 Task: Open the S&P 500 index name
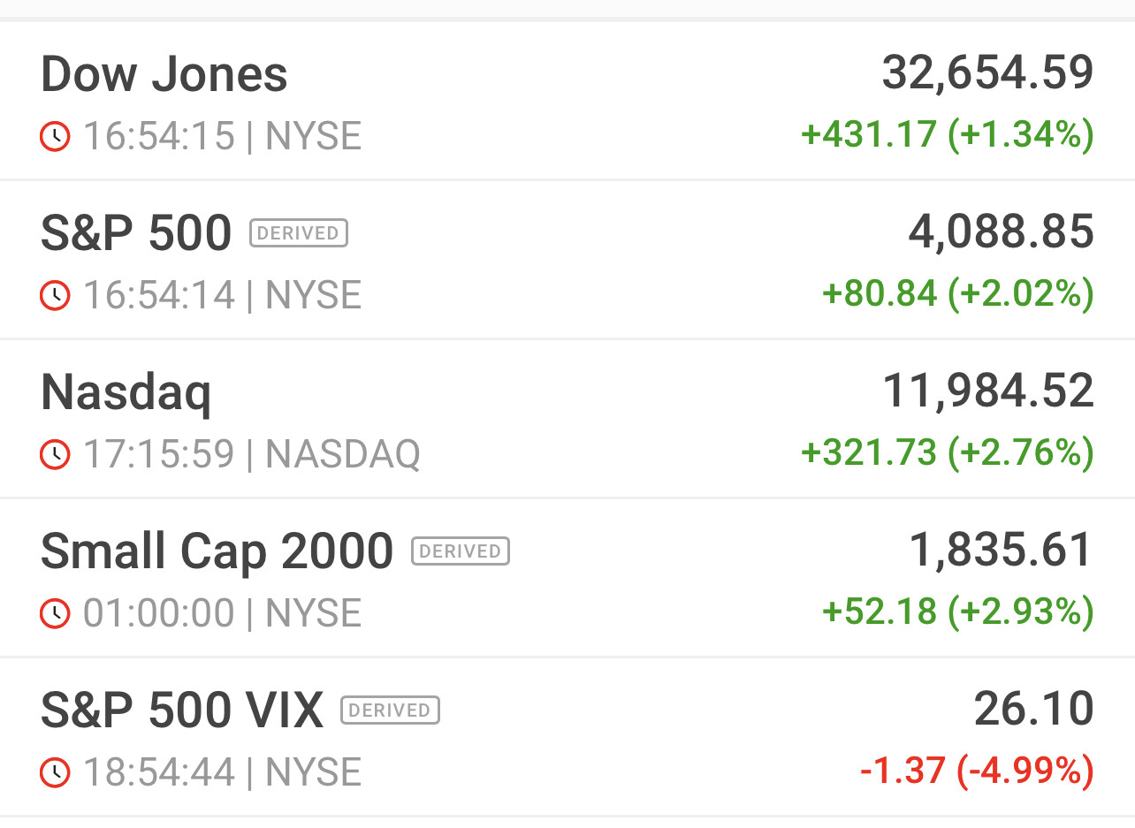(x=136, y=233)
